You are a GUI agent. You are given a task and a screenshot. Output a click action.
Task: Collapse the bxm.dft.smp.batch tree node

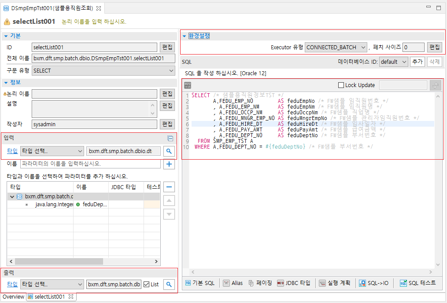click(12, 197)
